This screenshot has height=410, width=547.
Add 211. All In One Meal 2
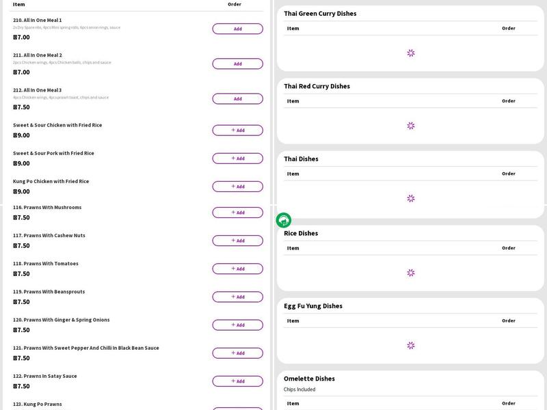click(237, 64)
